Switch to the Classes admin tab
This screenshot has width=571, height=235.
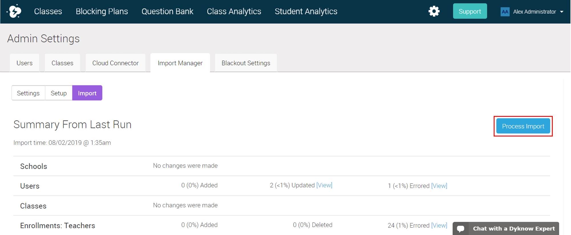click(62, 63)
